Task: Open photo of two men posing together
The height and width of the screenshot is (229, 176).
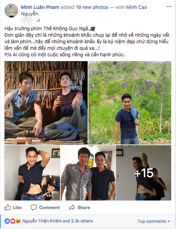Action: tap(88, 173)
